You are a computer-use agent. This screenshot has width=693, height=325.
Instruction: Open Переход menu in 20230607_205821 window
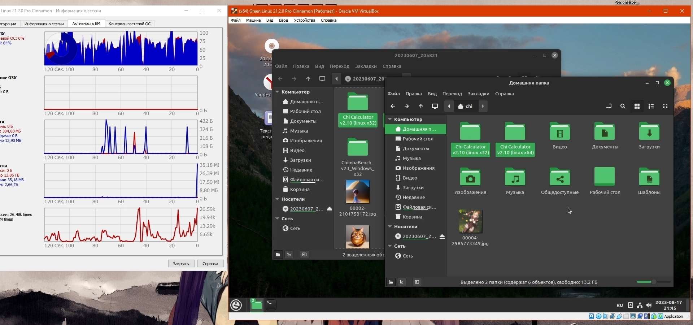pos(340,66)
